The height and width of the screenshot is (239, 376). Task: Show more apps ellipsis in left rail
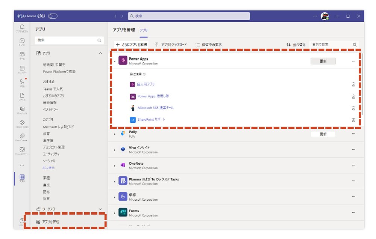22,165
